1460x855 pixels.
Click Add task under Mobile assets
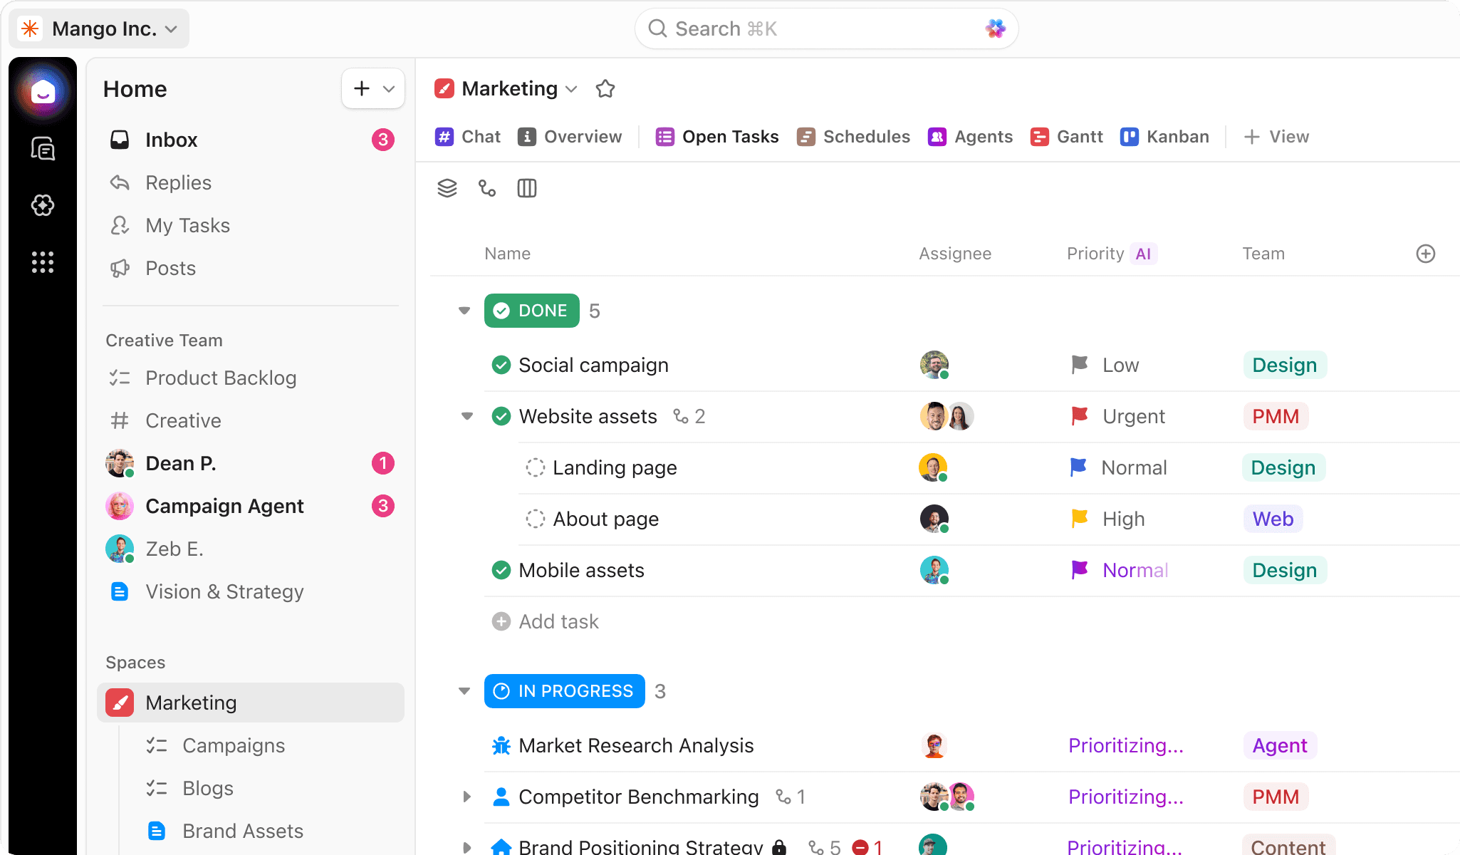pos(546,621)
